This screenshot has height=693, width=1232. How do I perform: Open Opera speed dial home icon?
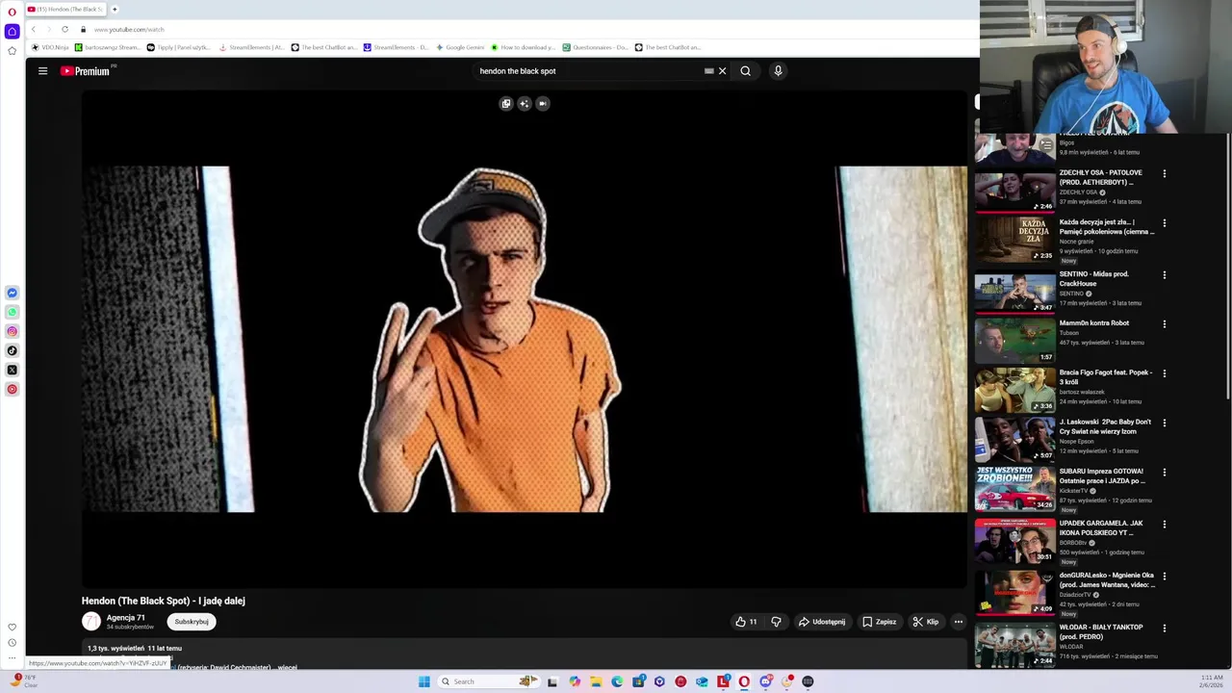click(12, 31)
